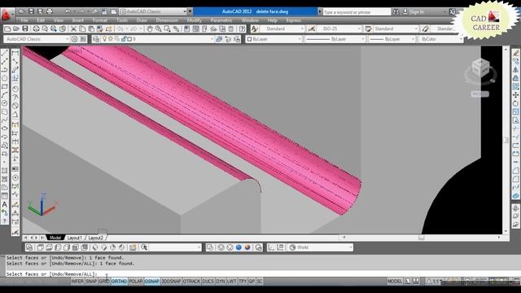Activate Zoom Realtime tool

tap(158, 29)
